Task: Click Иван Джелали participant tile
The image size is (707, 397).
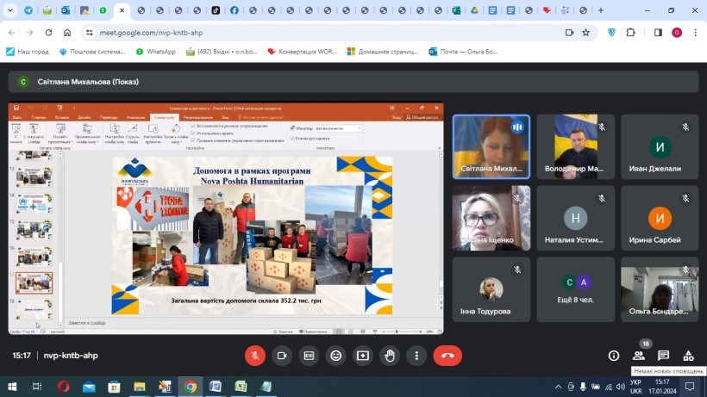Action: click(x=660, y=146)
